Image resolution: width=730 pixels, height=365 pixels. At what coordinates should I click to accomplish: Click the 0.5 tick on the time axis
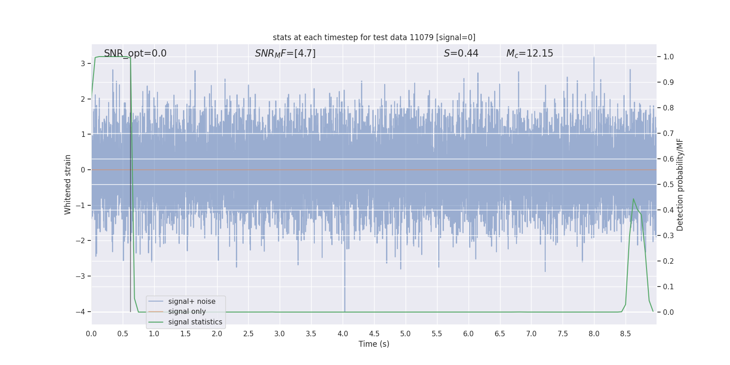click(123, 334)
